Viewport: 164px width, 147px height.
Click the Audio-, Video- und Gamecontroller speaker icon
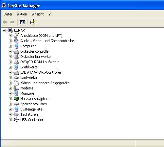point(16,41)
